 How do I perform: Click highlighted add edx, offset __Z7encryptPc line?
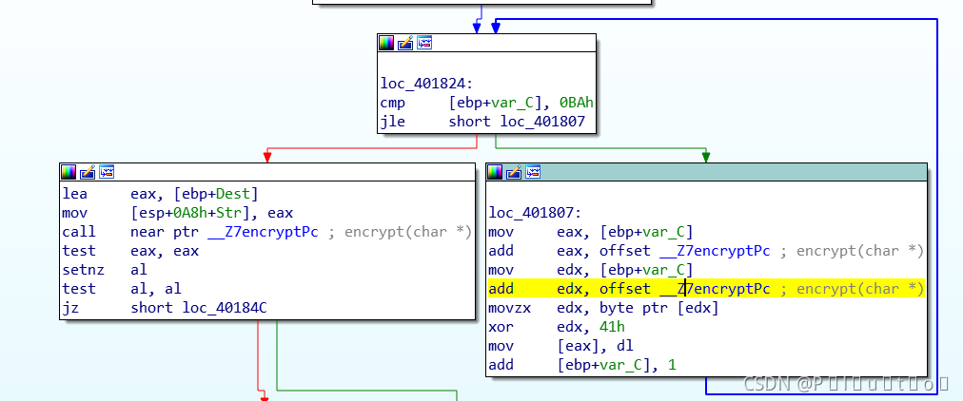point(706,289)
